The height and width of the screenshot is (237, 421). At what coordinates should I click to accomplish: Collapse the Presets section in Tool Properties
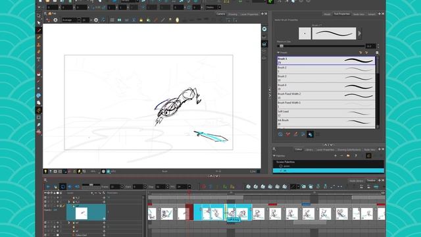pos(278,53)
